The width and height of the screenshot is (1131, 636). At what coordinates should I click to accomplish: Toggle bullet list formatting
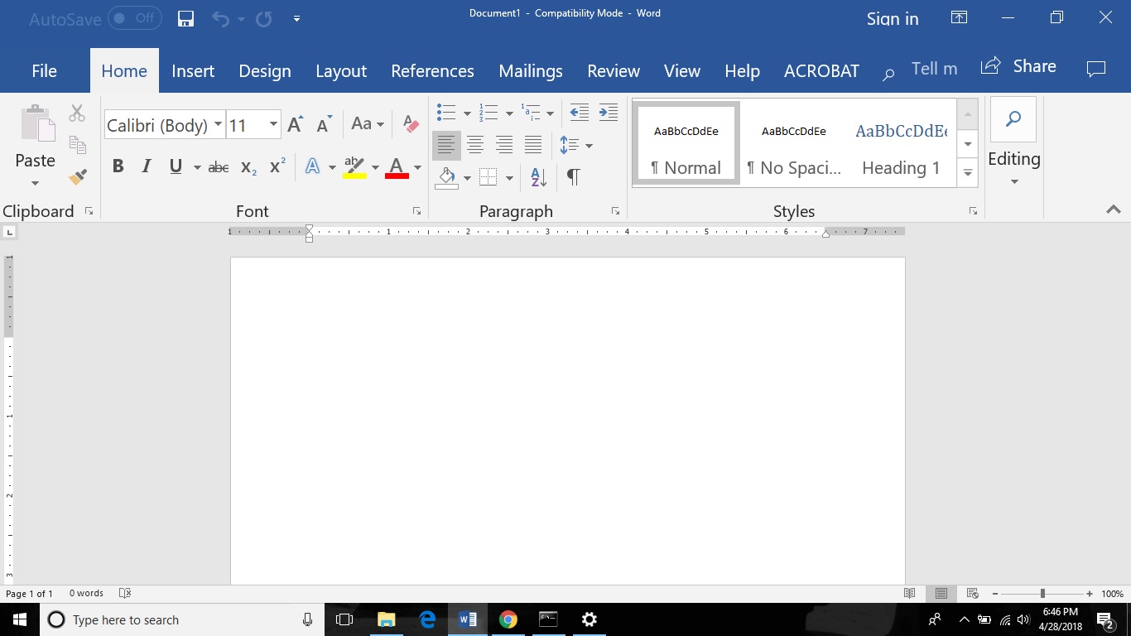(x=445, y=112)
